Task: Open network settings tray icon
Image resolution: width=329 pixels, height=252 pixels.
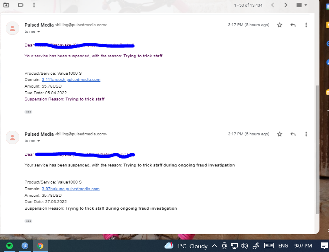Action: (x=234, y=246)
